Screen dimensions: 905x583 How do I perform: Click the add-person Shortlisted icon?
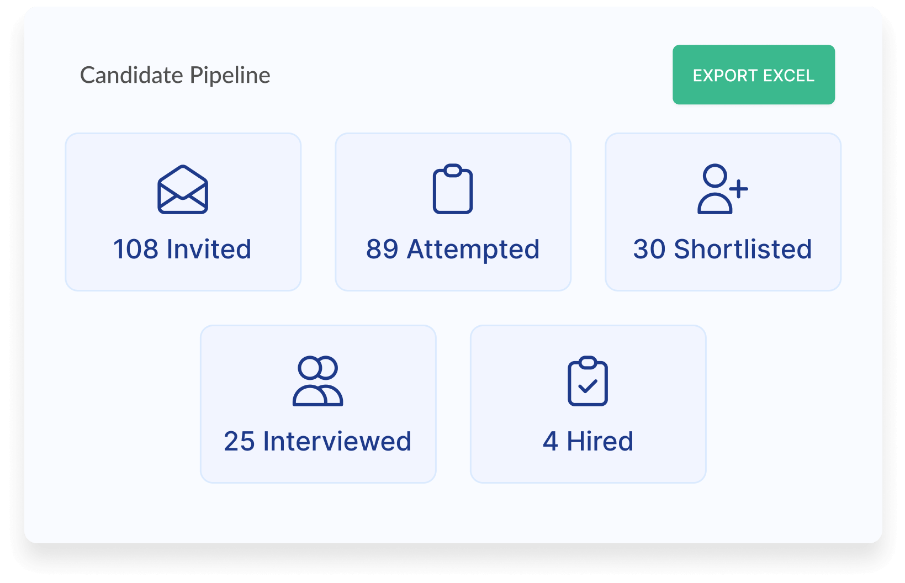point(719,190)
